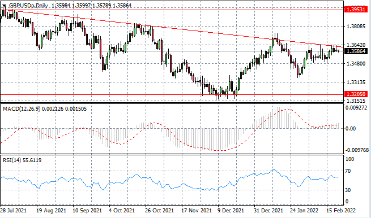Click the 1.32050 red price label
Image resolution: width=371 pixels, height=218 pixels.
(356, 94)
